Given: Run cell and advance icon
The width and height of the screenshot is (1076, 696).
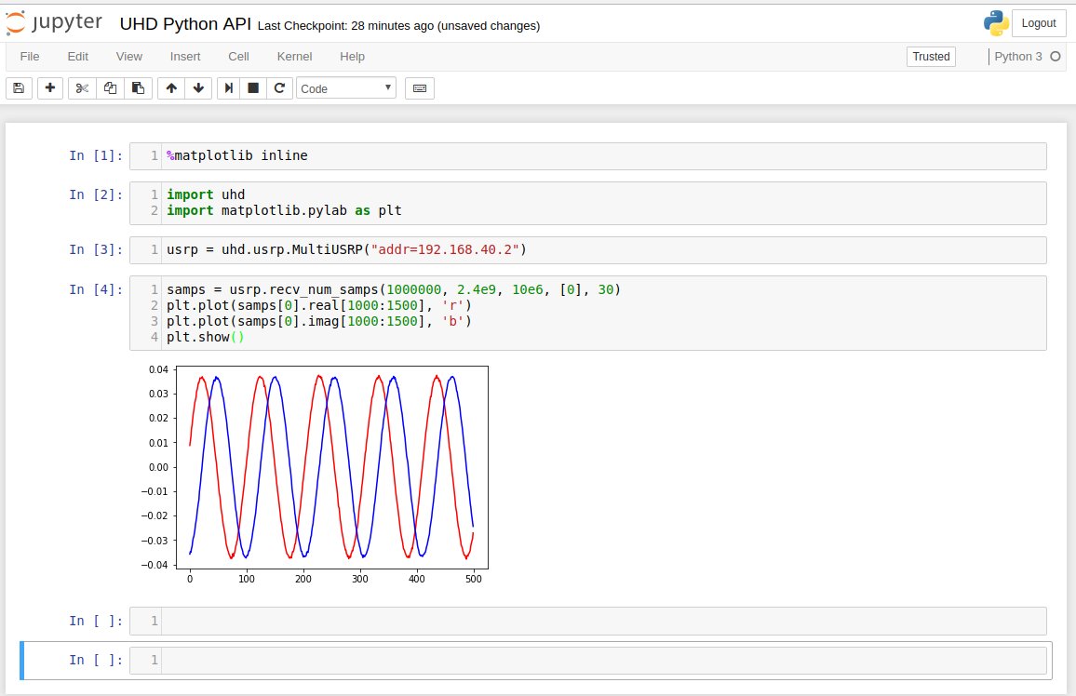Looking at the screenshot, I should 229,88.
